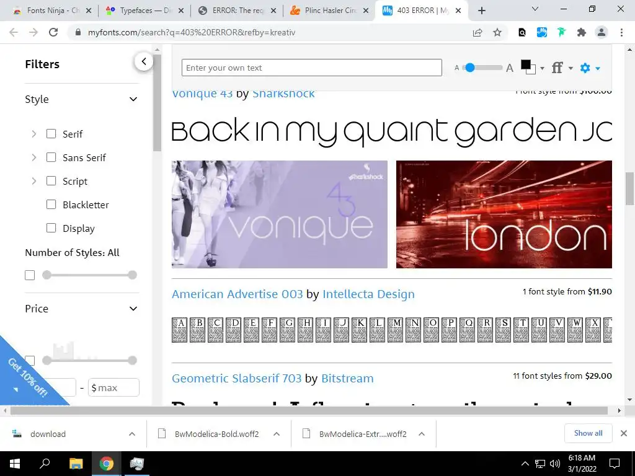The image size is (635, 476).
Task: Open taskbar search
Action: coord(45,464)
